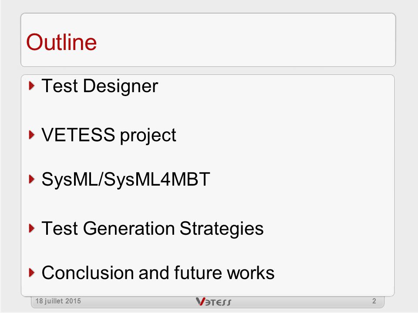Select the Conclusion and future works text

pos(158,273)
